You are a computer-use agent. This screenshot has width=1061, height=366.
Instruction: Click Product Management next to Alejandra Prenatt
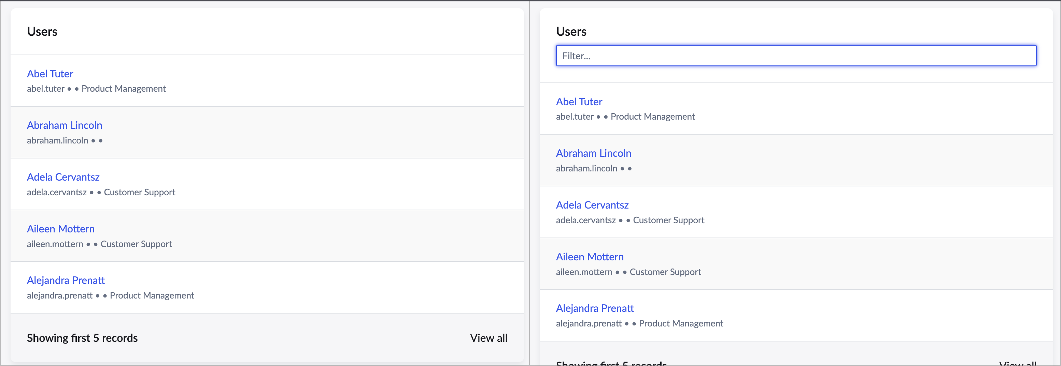tap(152, 295)
